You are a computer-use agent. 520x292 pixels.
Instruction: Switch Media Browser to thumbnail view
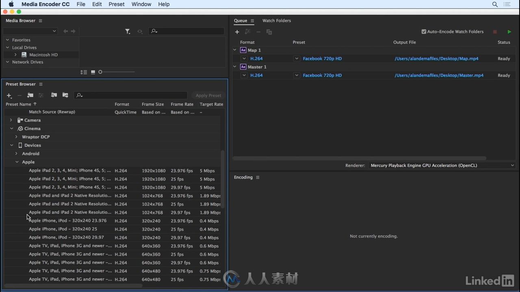[93, 72]
